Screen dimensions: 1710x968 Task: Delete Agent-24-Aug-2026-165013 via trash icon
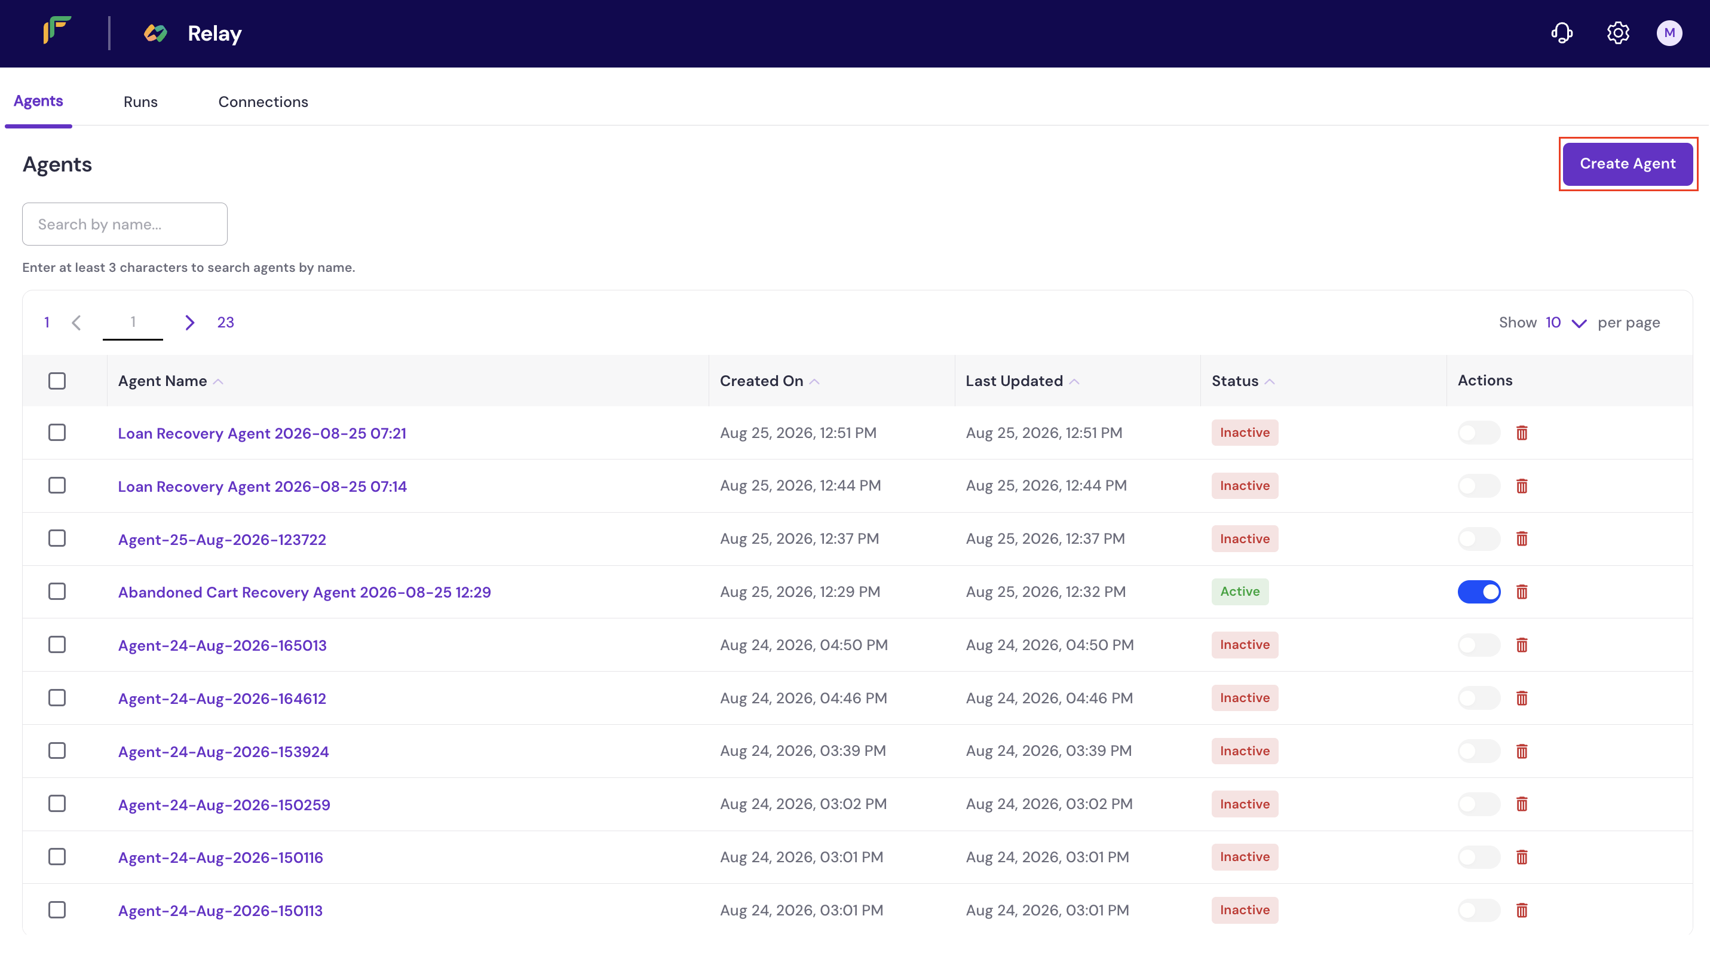tap(1522, 645)
